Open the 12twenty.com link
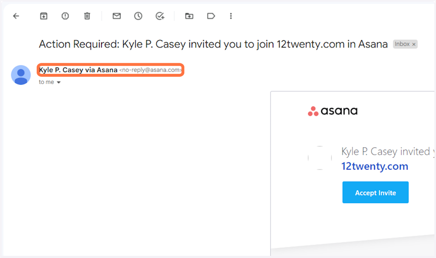The image size is (436, 258). (375, 167)
